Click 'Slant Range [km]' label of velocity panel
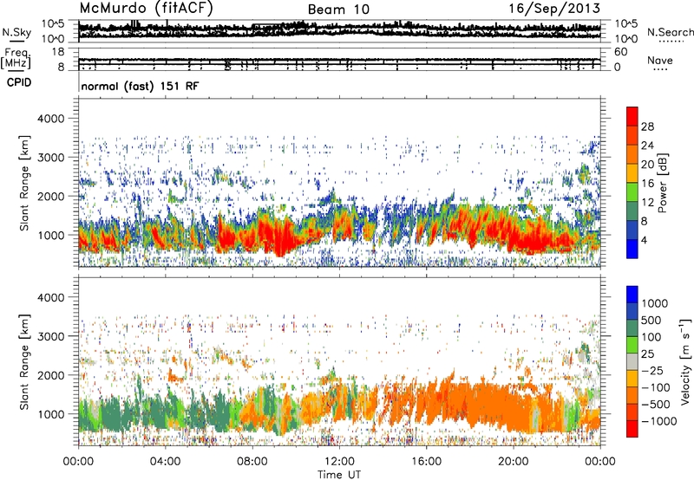This screenshot has height=480, width=694. tap(24, 362)
